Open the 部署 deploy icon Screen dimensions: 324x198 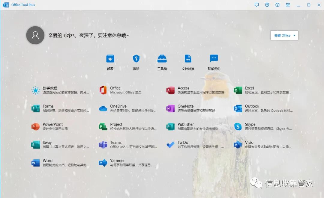(110, 59)
